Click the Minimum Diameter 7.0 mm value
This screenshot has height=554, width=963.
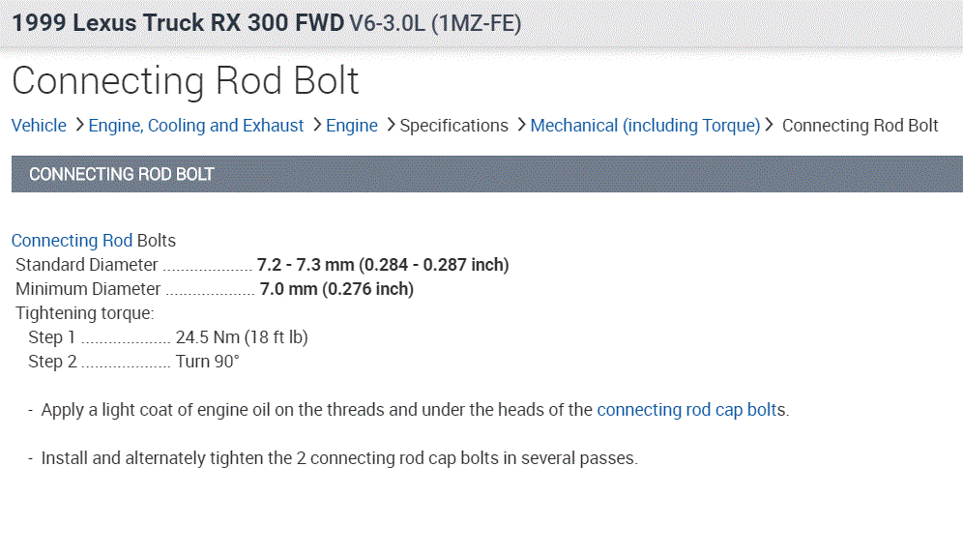tap(336, 289)
